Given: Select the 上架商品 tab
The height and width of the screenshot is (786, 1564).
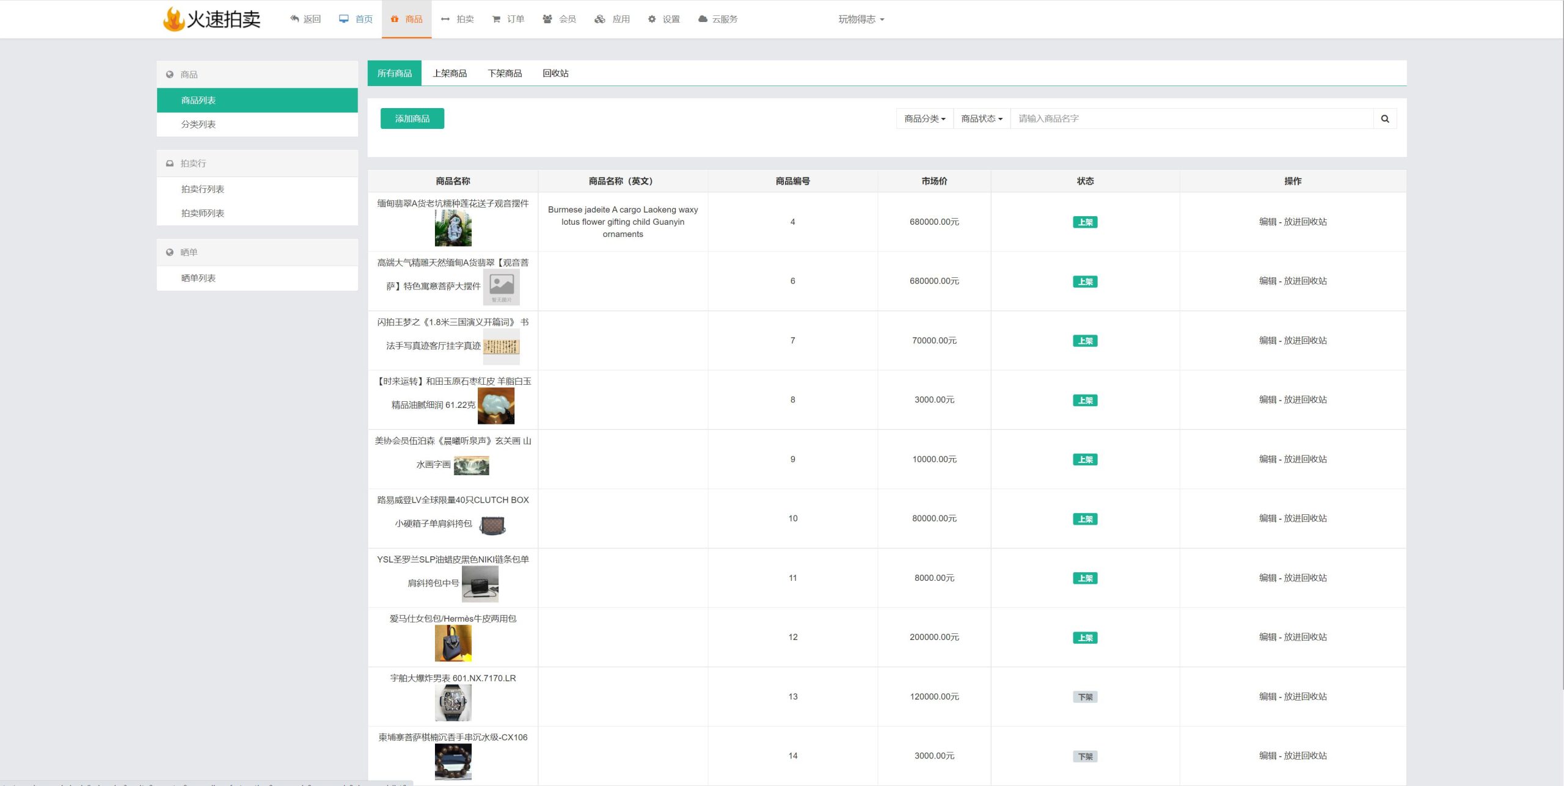Looking at the screenshot, I should pyautogui.click(x=450, y=72).
